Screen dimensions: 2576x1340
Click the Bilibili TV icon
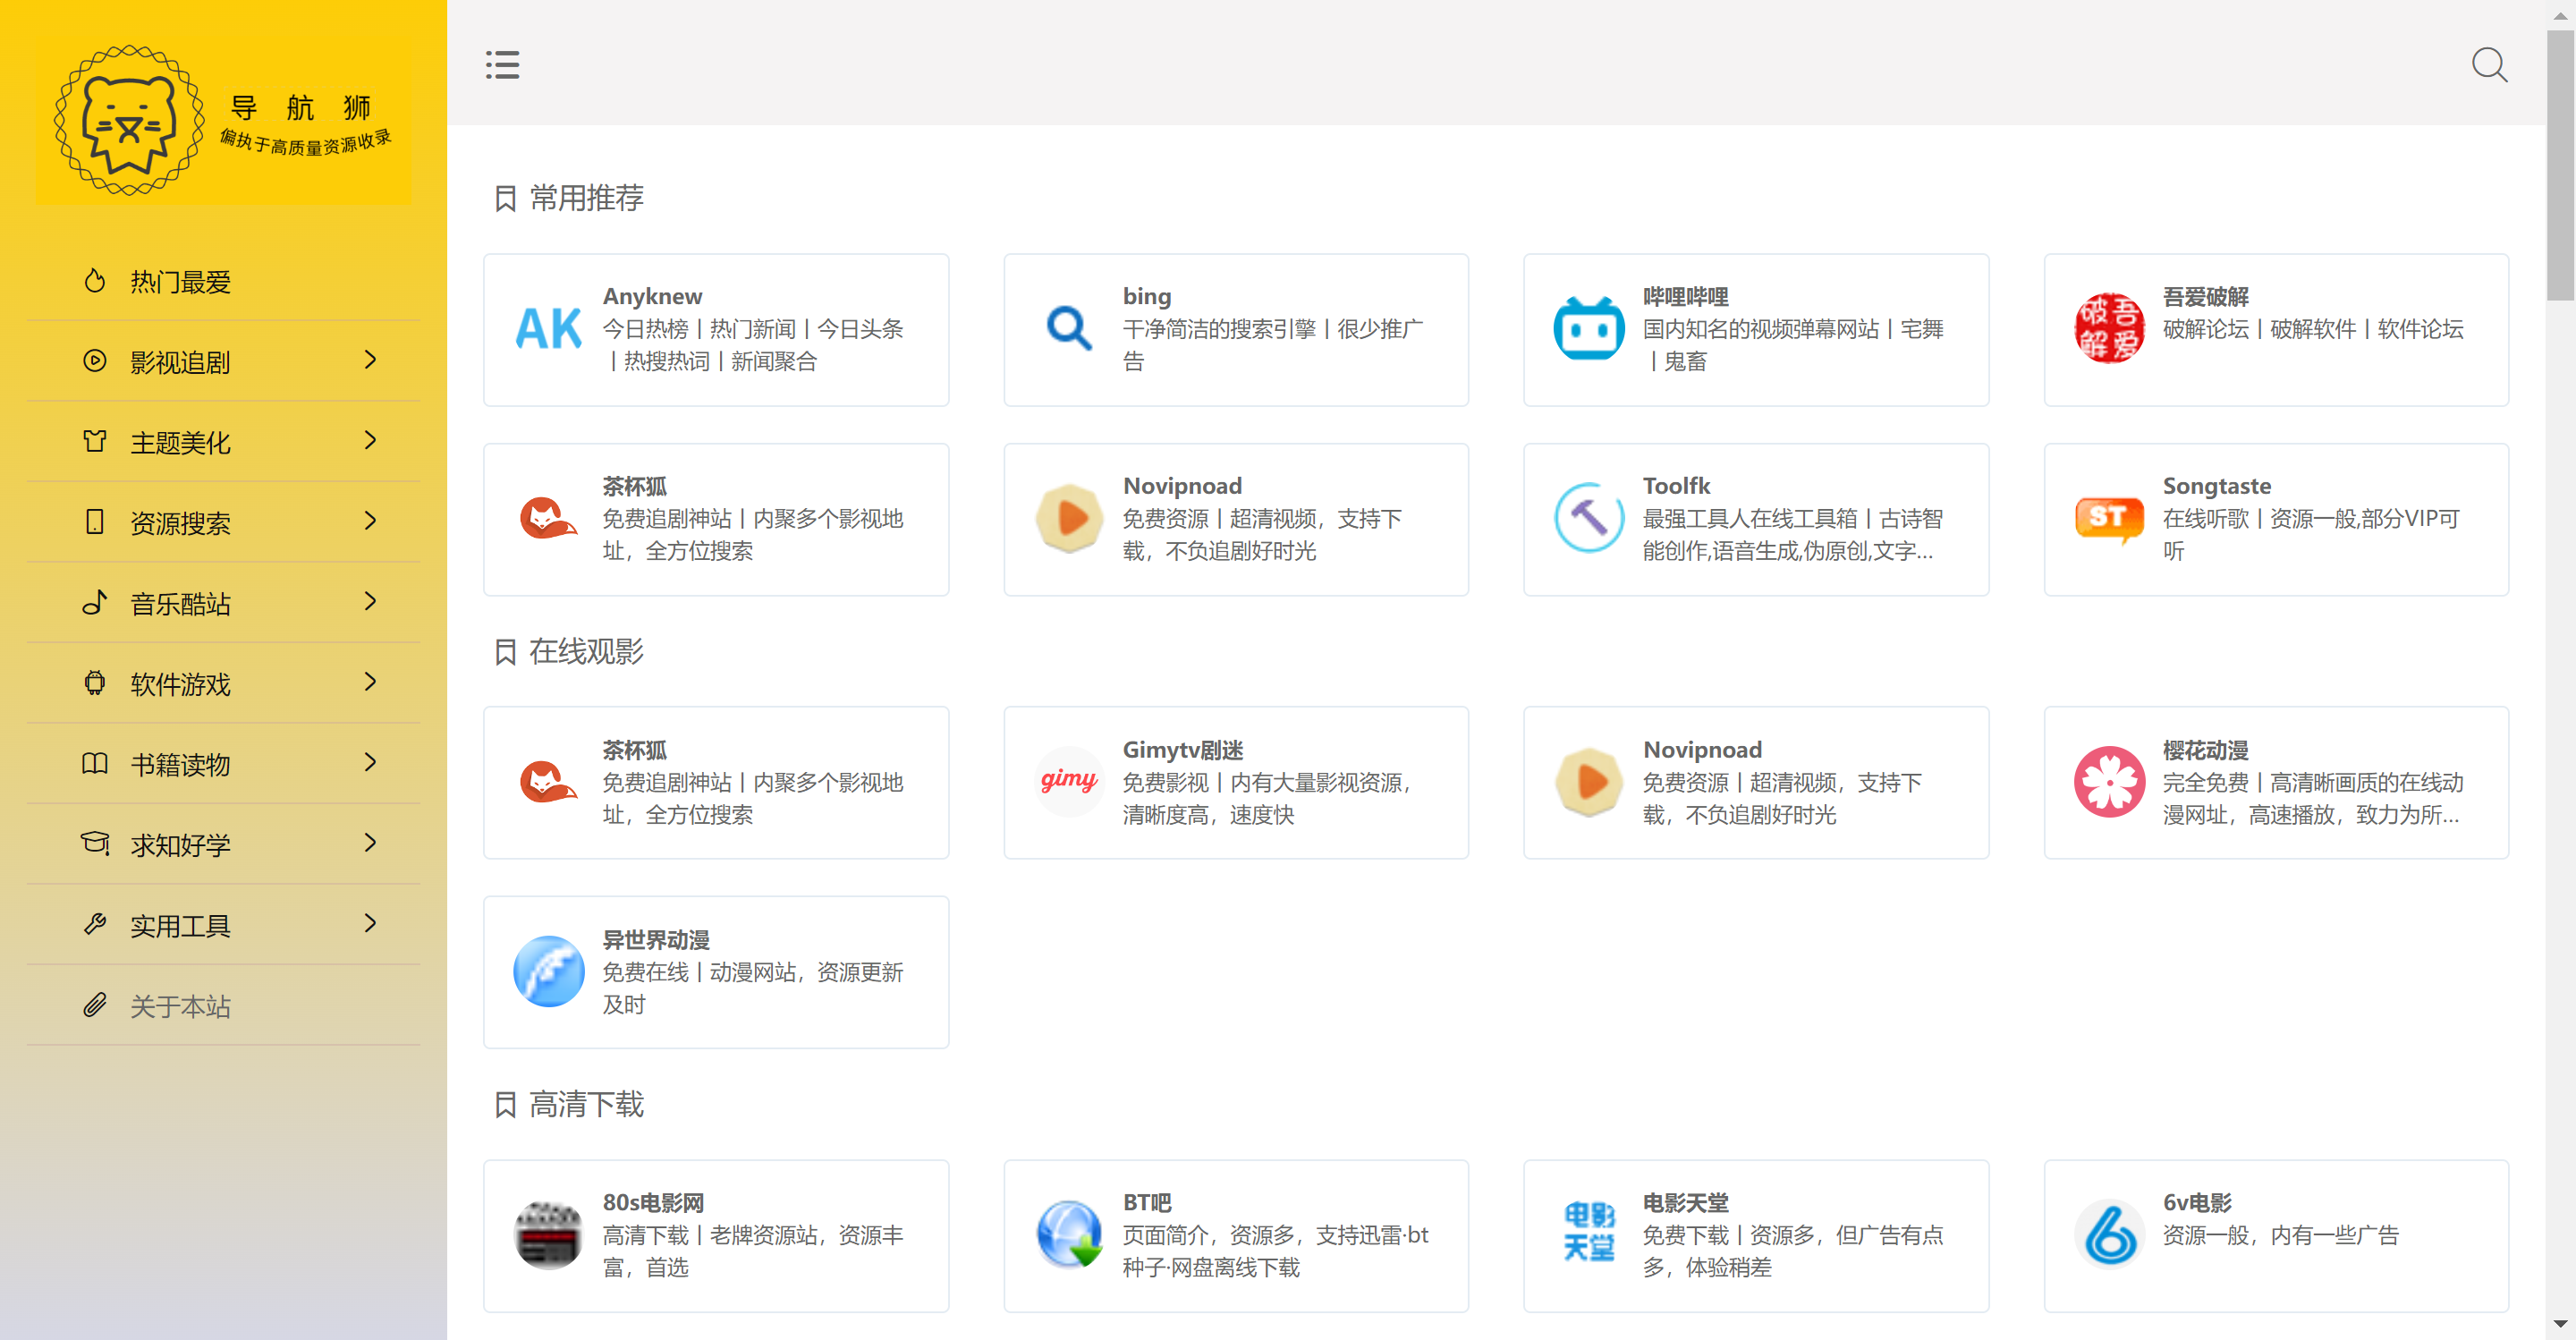click(1588, 329)
